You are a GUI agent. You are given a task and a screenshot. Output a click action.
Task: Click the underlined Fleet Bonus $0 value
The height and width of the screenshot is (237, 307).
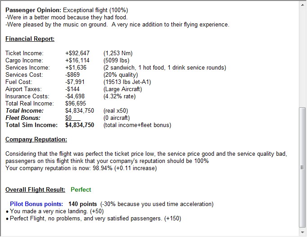72,118
